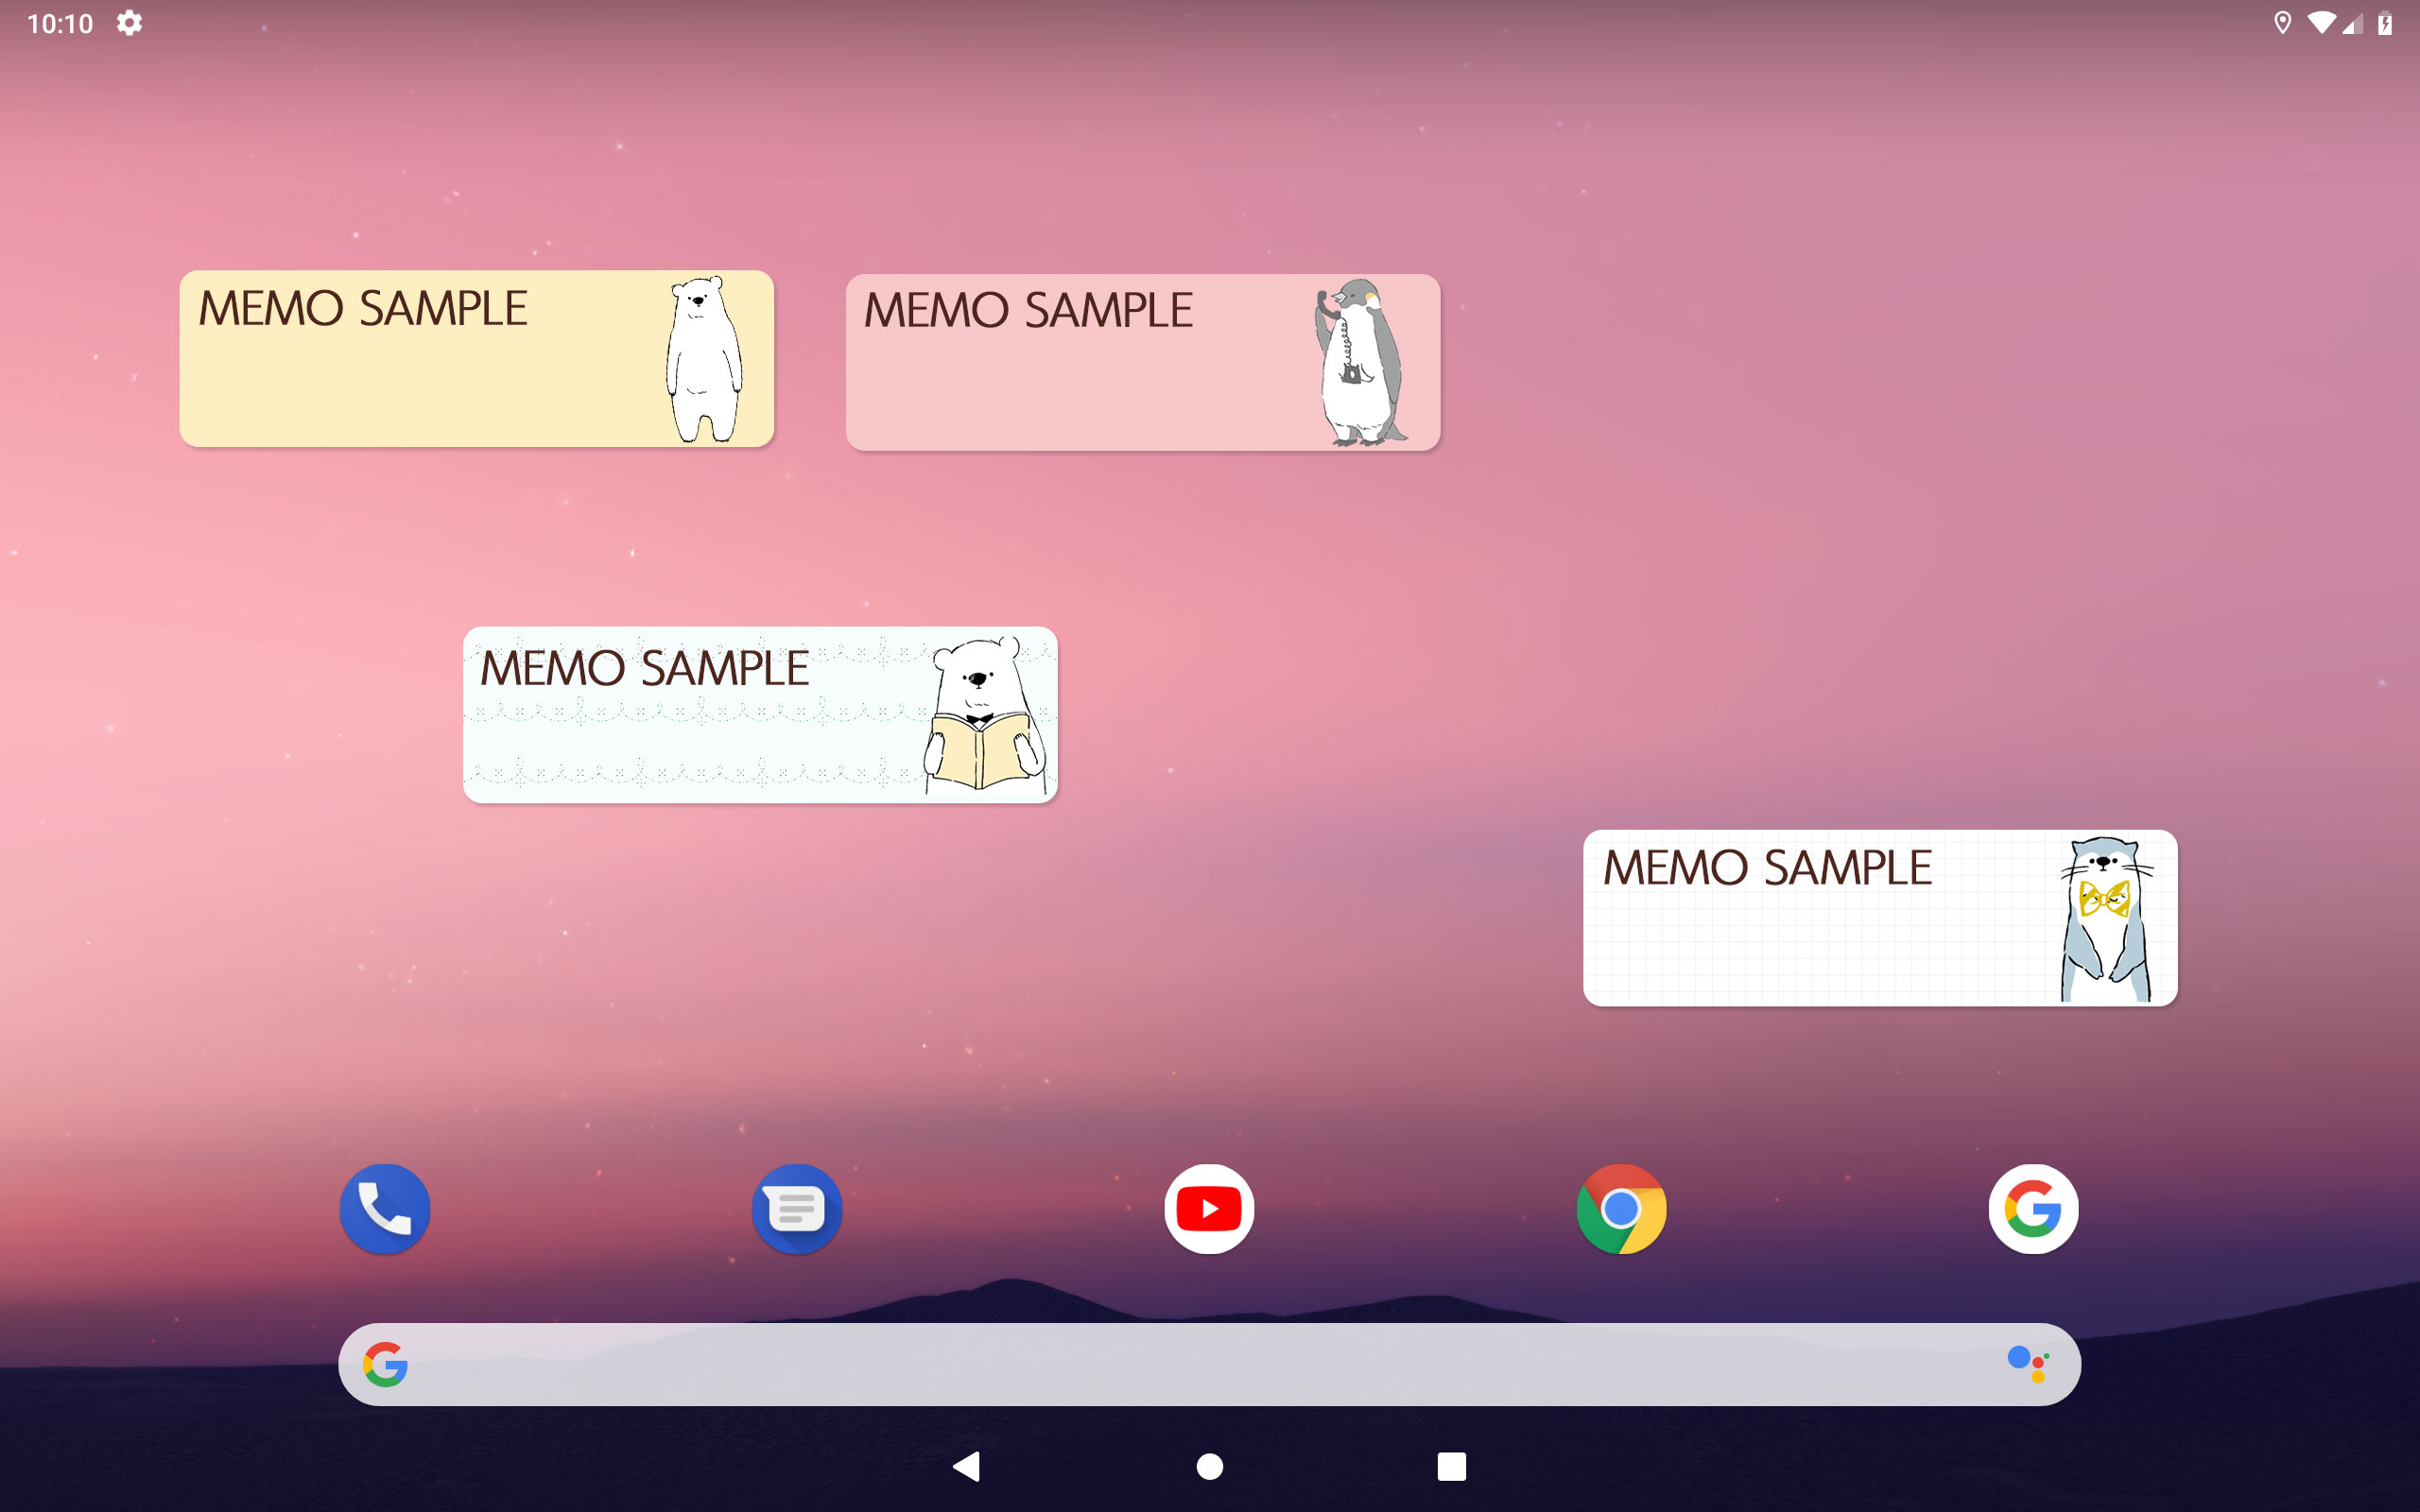Tap the Wi-Fi icon in status bar
The width and height of the screenshot is (2420, 1512).
coord(2320,23)
